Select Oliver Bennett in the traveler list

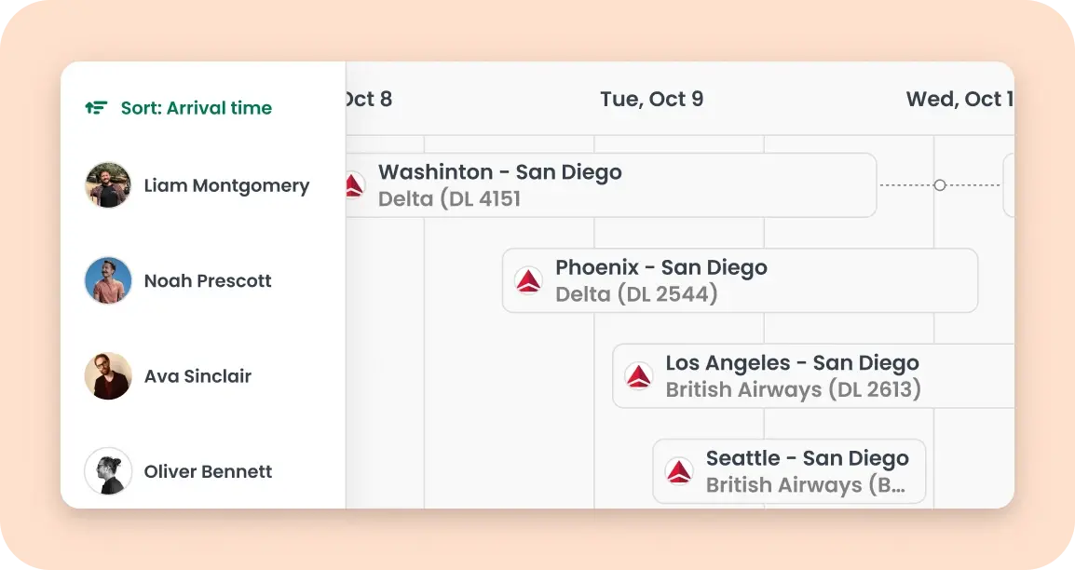(208, 471)
